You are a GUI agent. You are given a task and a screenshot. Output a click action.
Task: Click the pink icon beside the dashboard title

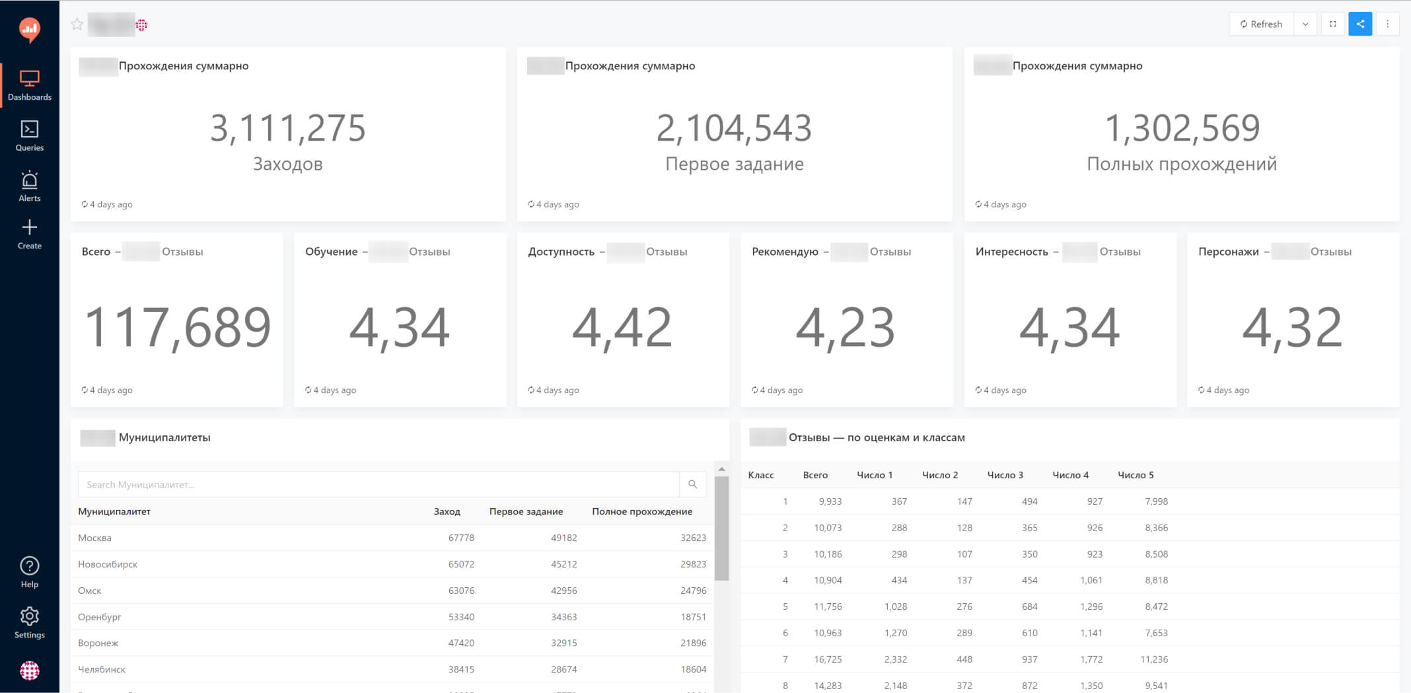[141, 25]
